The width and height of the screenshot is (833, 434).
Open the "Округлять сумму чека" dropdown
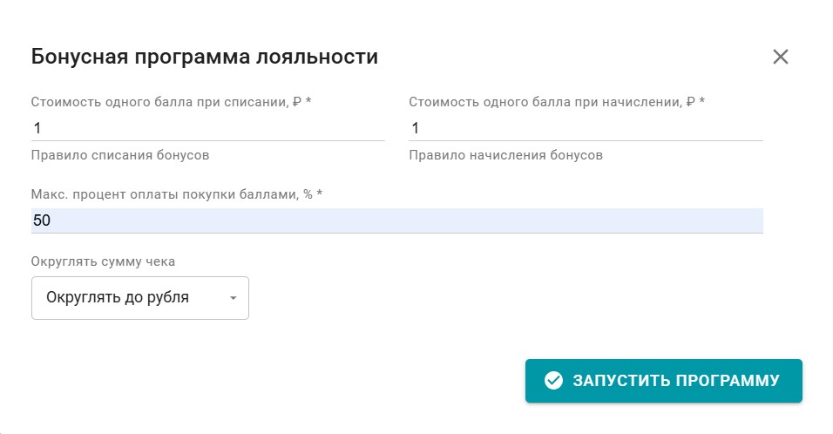click(139, 298)
